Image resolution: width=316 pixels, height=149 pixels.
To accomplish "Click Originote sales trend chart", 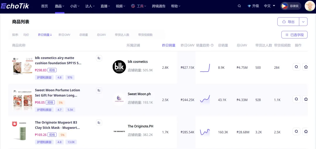I will pyautogui.click(x=205, y=132).
